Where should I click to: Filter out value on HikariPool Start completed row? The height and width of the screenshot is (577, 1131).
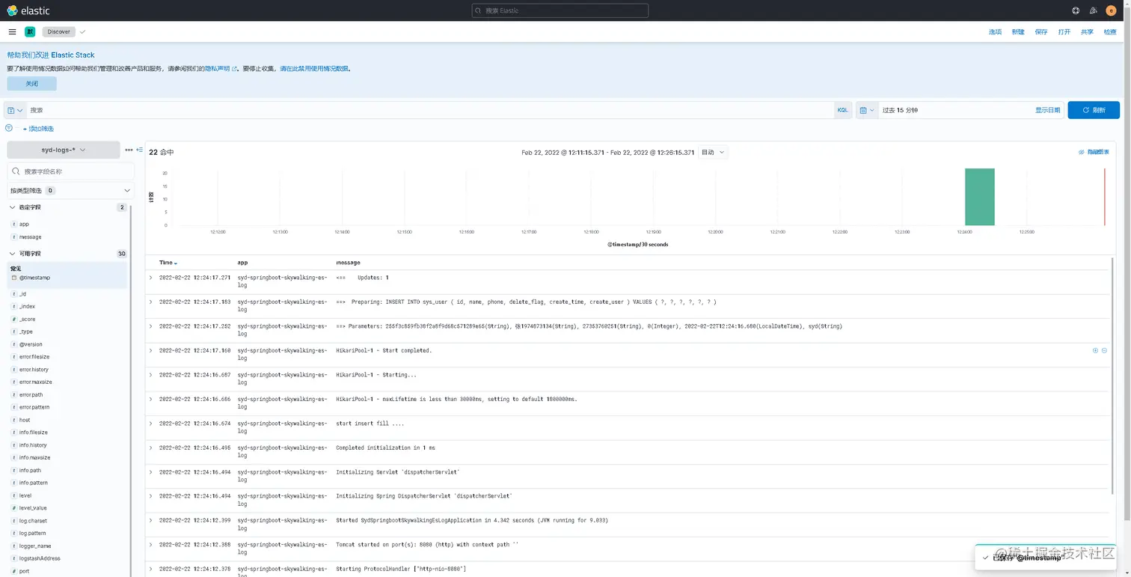[x=1104, y=350]
